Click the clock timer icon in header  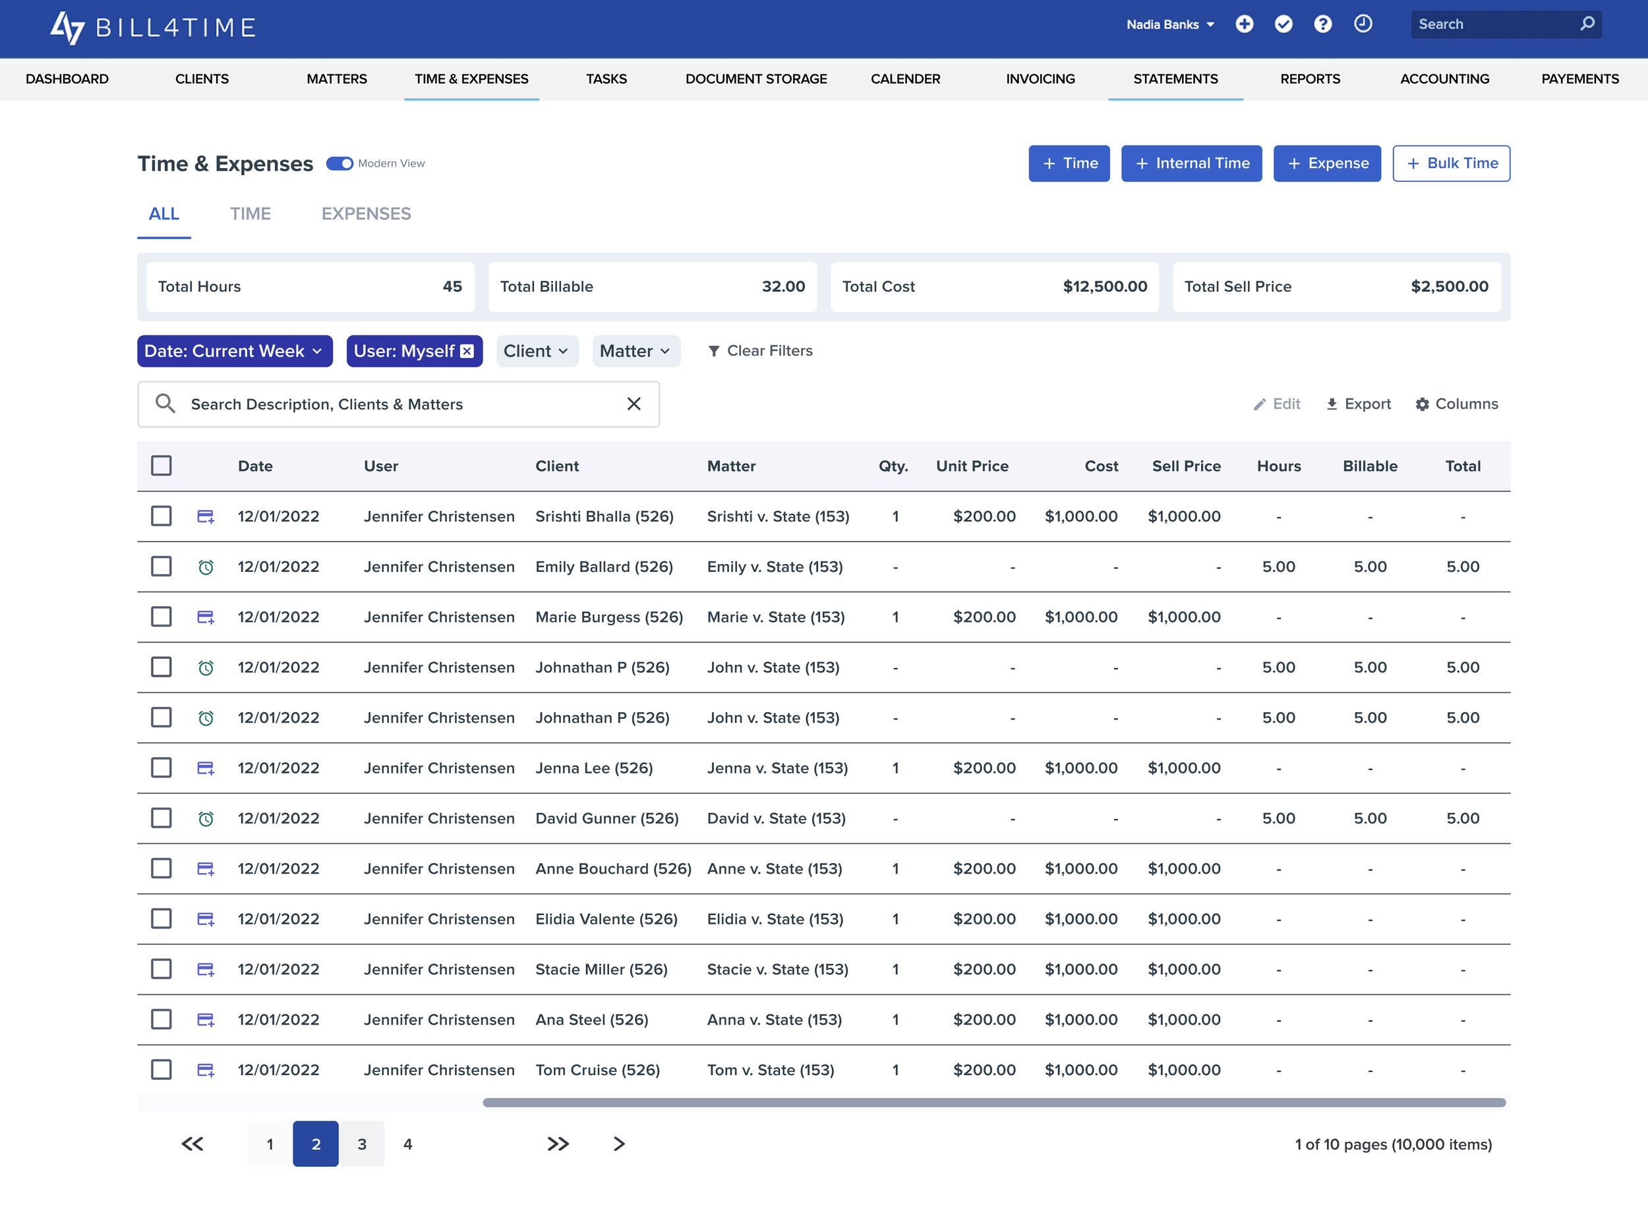(1363, 24)
